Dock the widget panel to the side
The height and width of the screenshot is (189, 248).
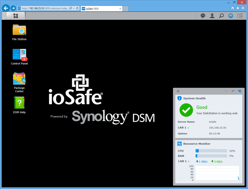pos(240,91)
